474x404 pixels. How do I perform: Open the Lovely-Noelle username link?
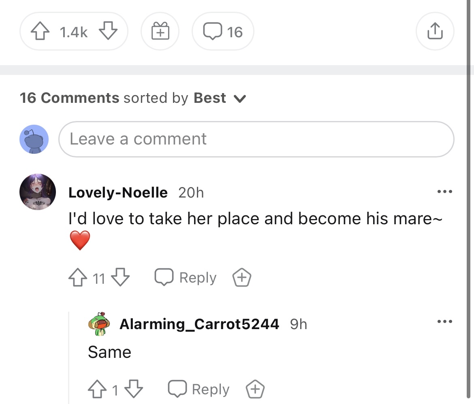[118, 192]
